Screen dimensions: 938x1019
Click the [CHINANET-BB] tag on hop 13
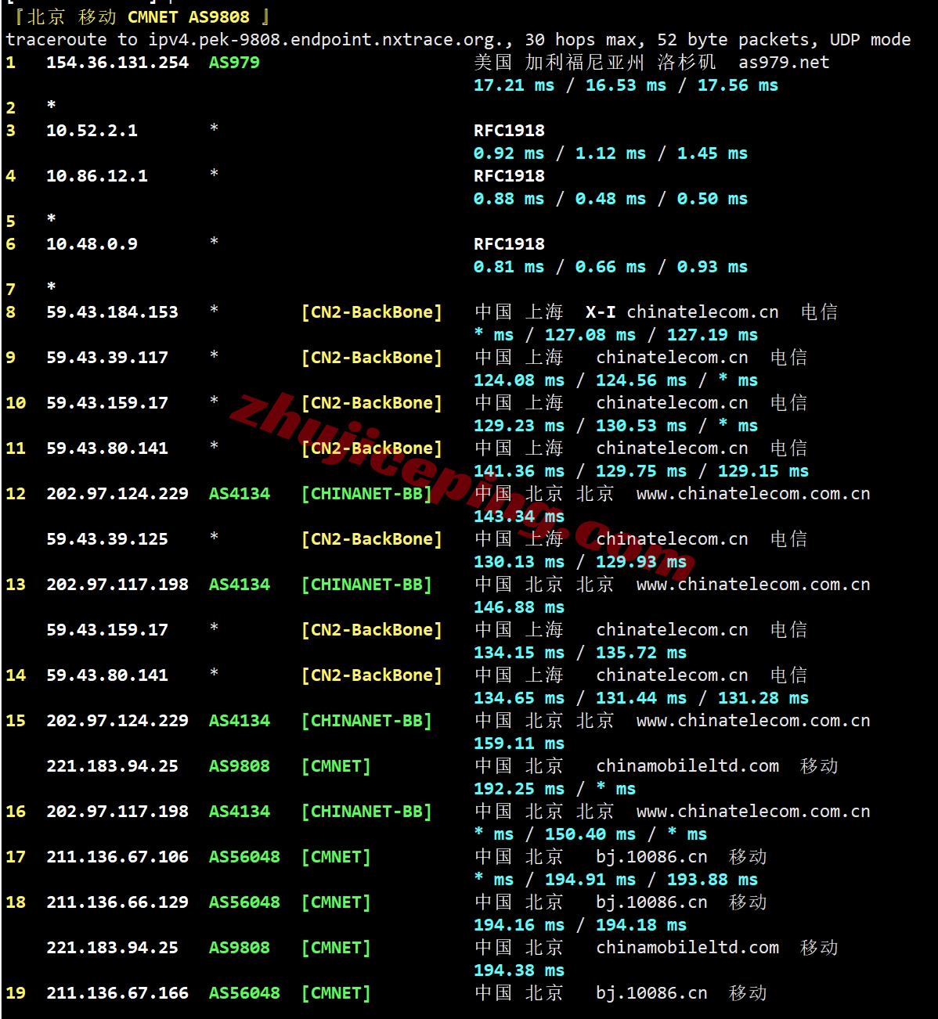[x=366, y=584]
